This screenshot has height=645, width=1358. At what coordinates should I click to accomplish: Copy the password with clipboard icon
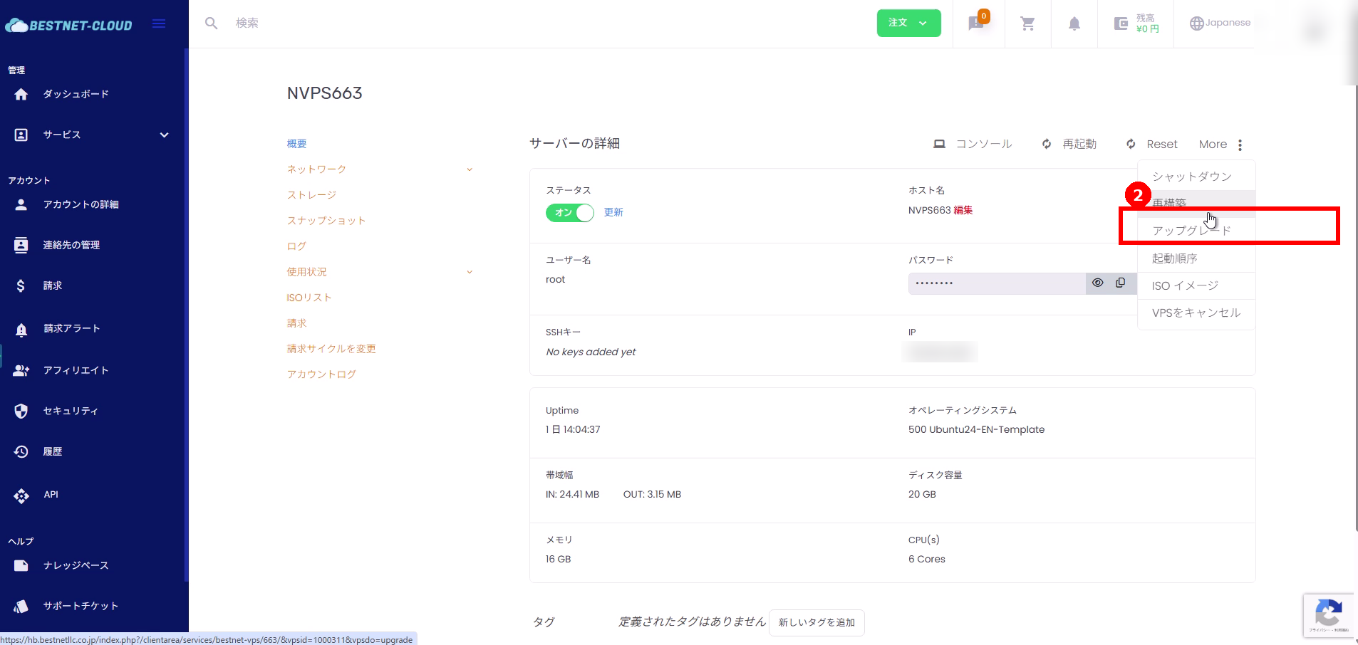pyautogui.click(x=1121, y=283)
